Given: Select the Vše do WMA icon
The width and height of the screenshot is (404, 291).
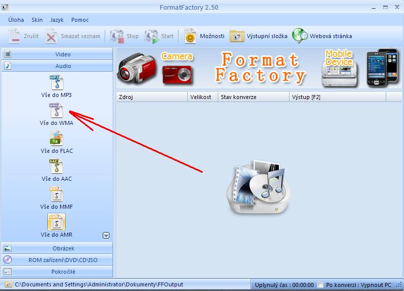Looking at the screenshot, I should [x=56, y=110].
